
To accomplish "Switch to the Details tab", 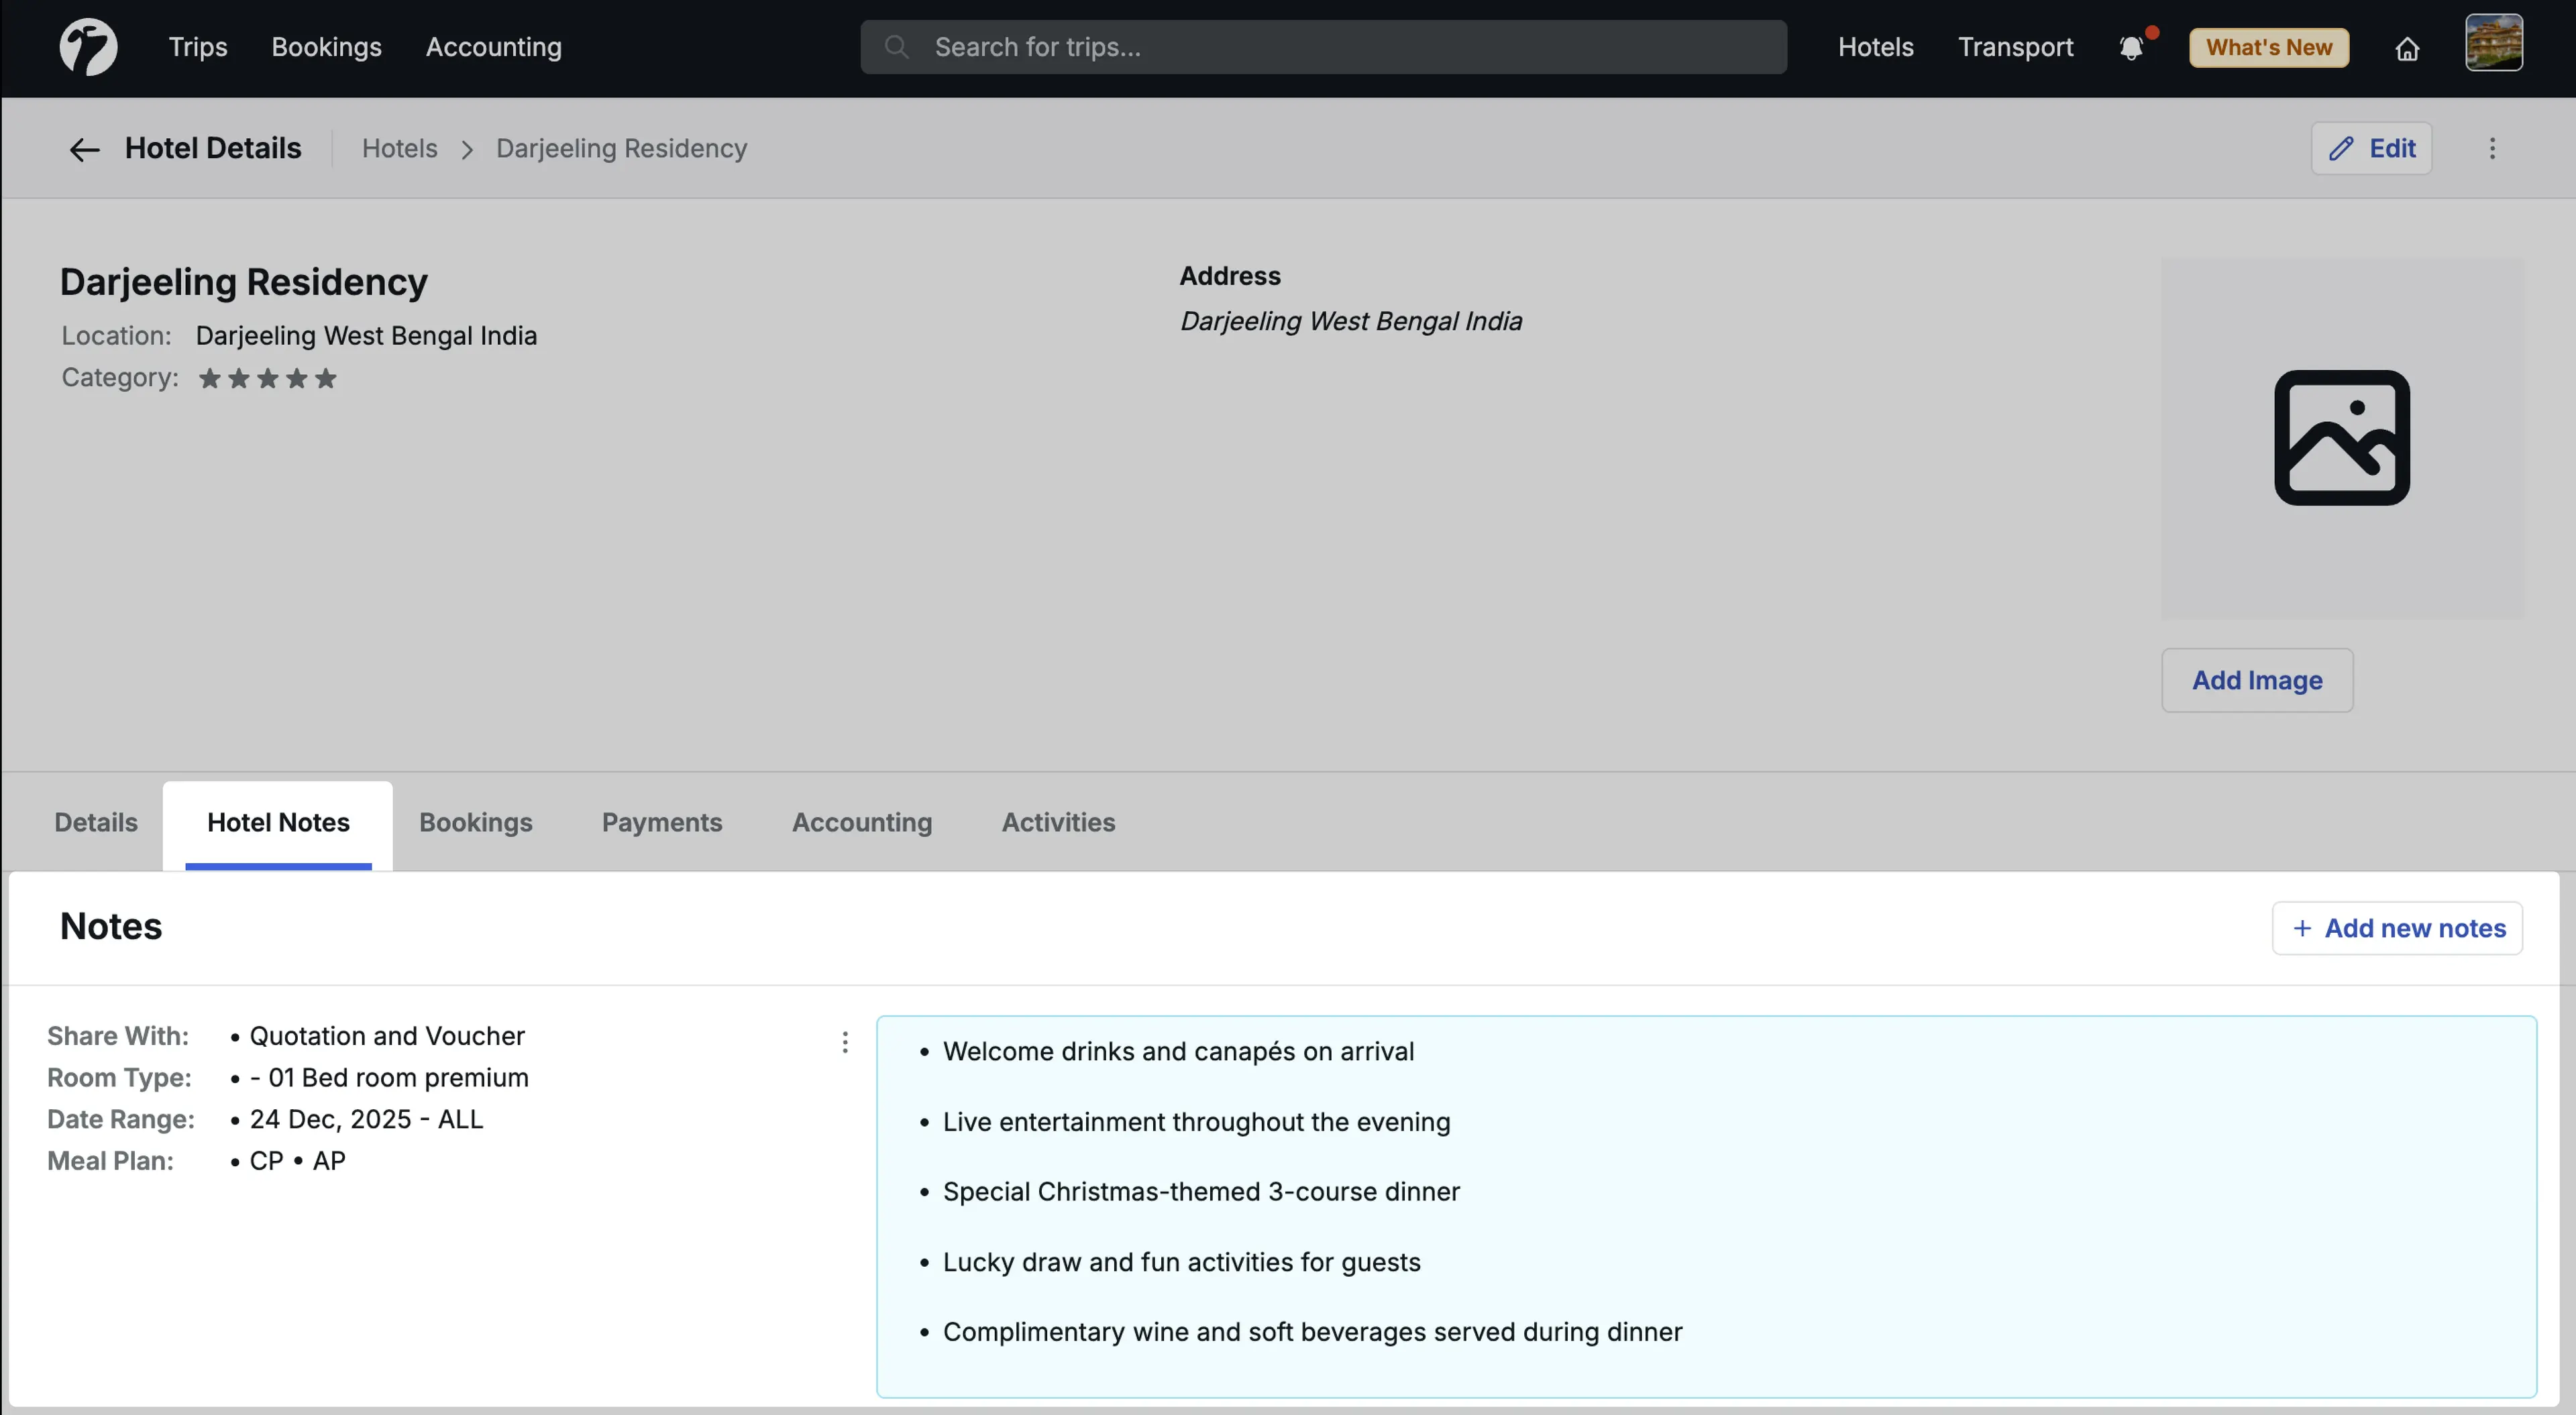I will click(96, 822).
